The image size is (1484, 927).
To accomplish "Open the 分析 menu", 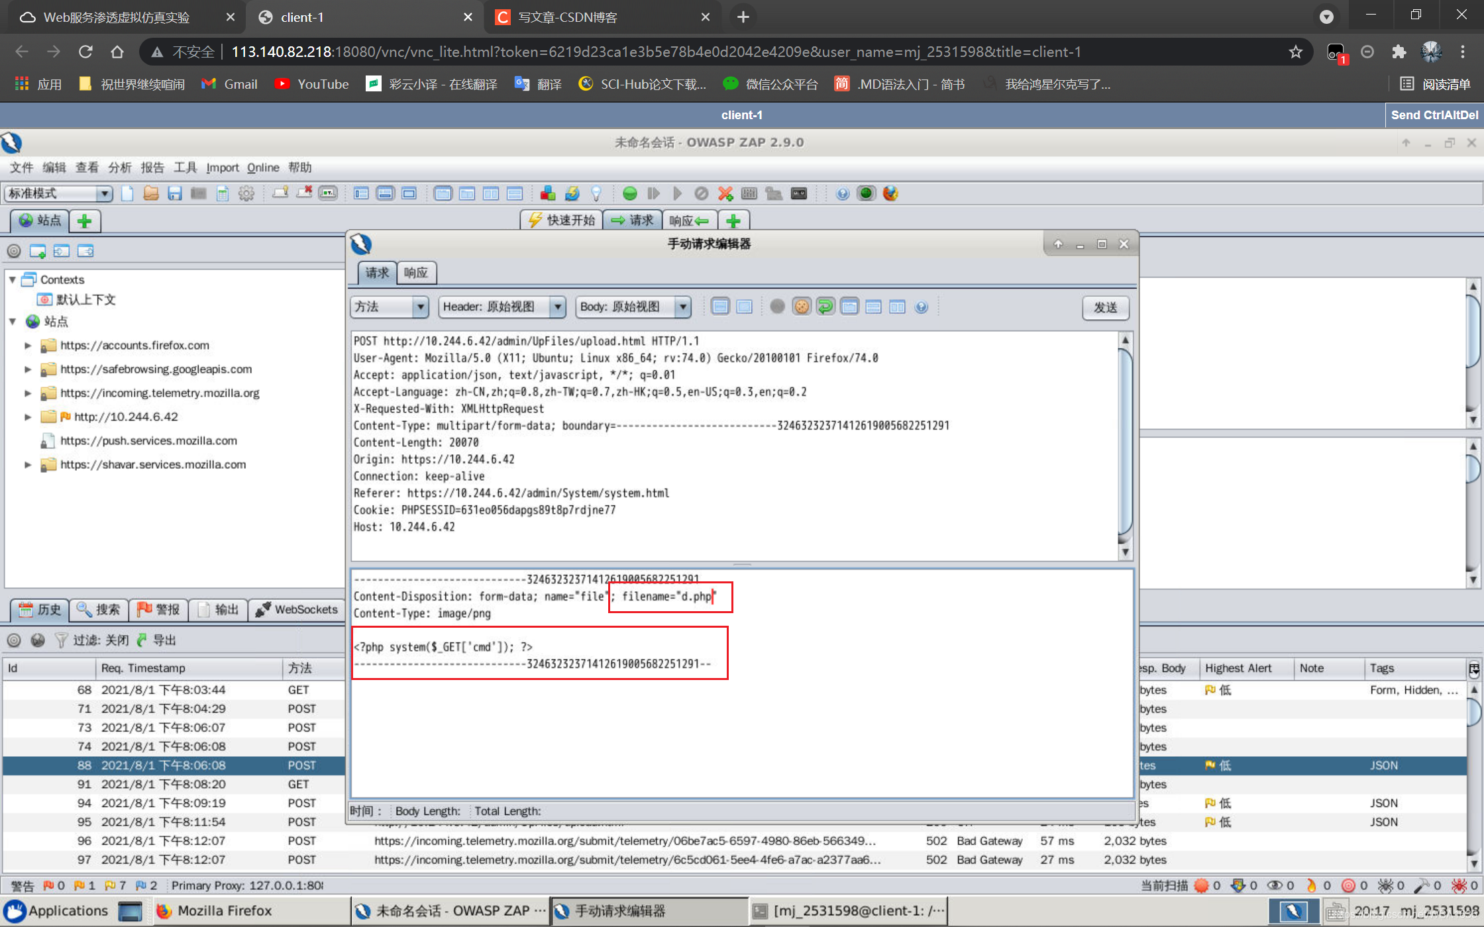I will coord(120,168).
